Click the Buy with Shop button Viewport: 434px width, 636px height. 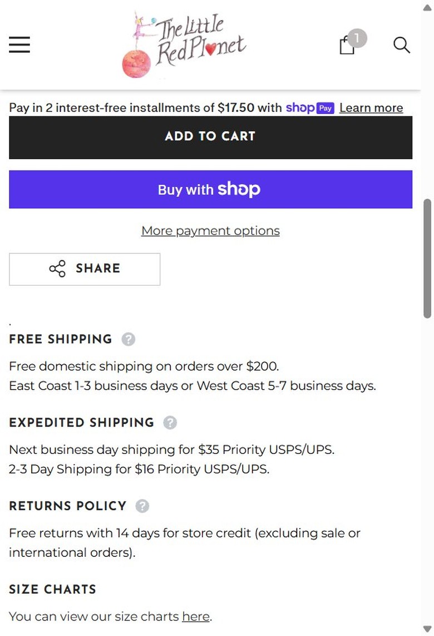point(210,189)
